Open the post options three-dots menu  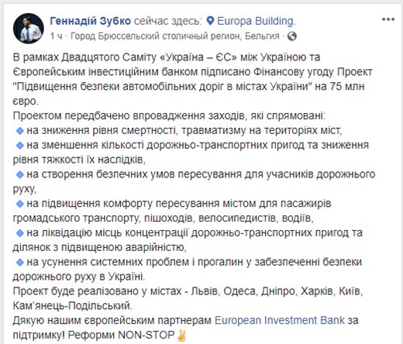coord(388,19)
